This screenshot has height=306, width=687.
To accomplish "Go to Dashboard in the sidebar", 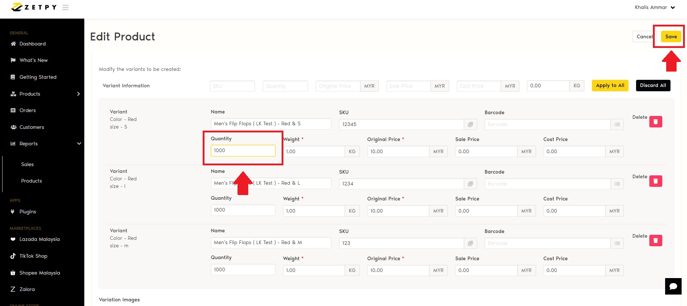I will (x=32, y=44).
